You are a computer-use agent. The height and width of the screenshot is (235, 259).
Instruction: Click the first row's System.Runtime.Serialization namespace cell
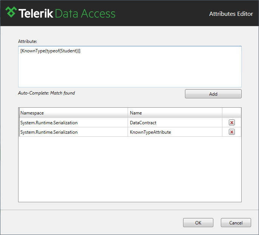coord(49,123)
